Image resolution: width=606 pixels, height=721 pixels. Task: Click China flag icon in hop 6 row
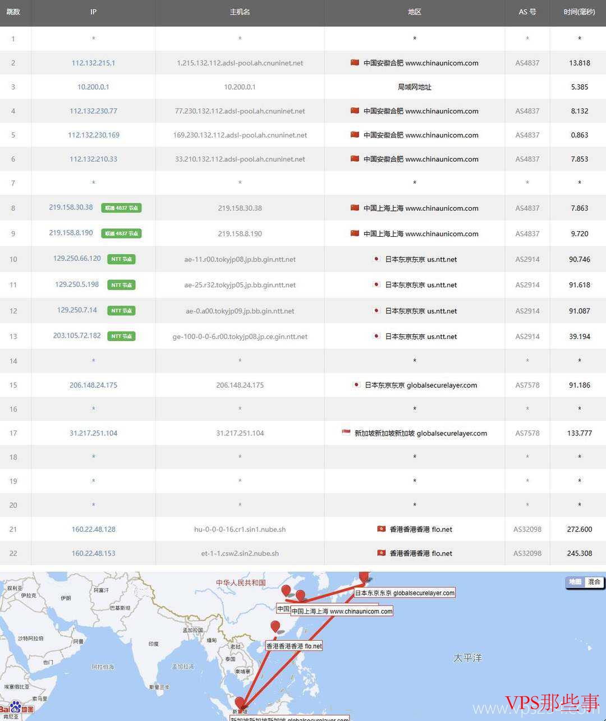click(355, 159)
